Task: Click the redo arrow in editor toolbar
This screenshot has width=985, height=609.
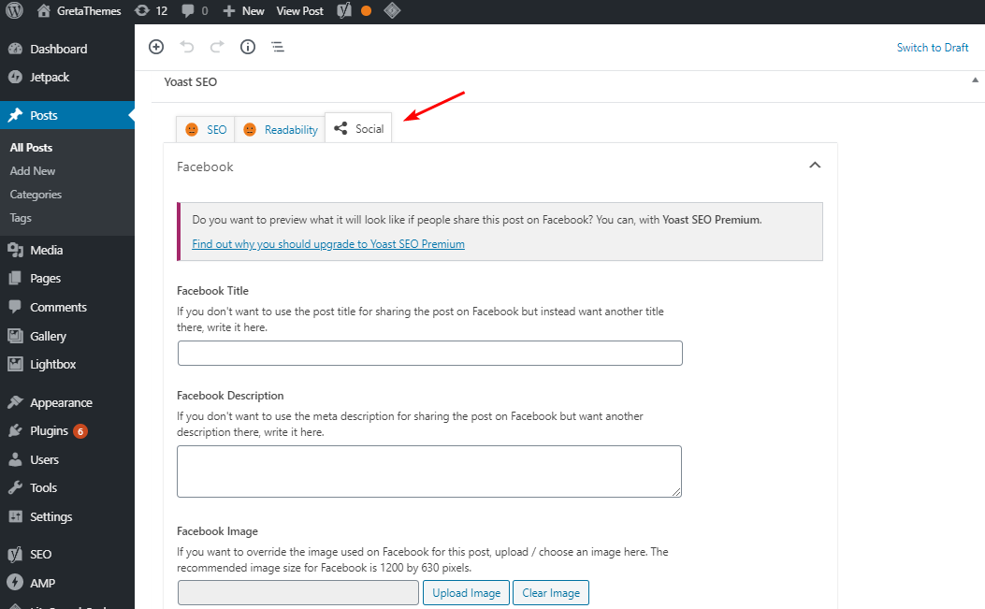Action: [217, 47]
